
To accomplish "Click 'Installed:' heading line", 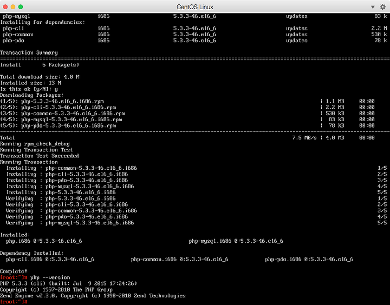I will 15,235.
